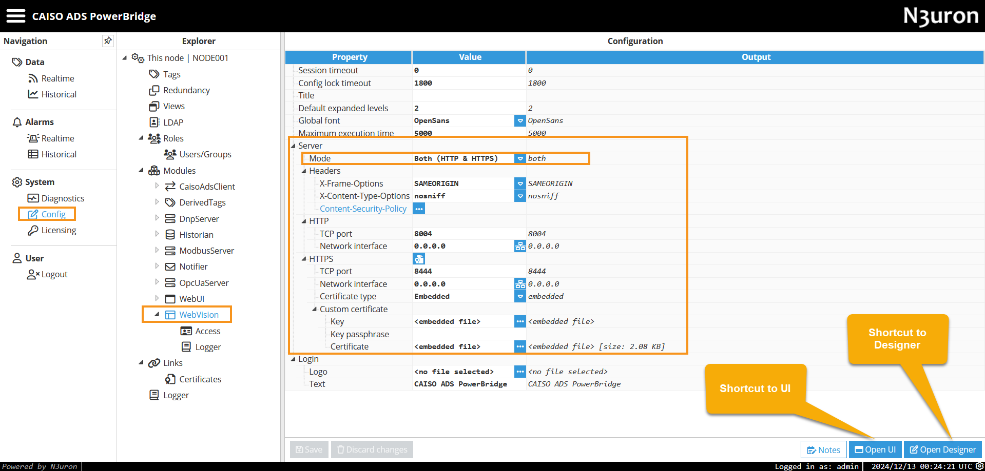
Task: Click the ModbusServer server icon
Action: click(170, 251)
